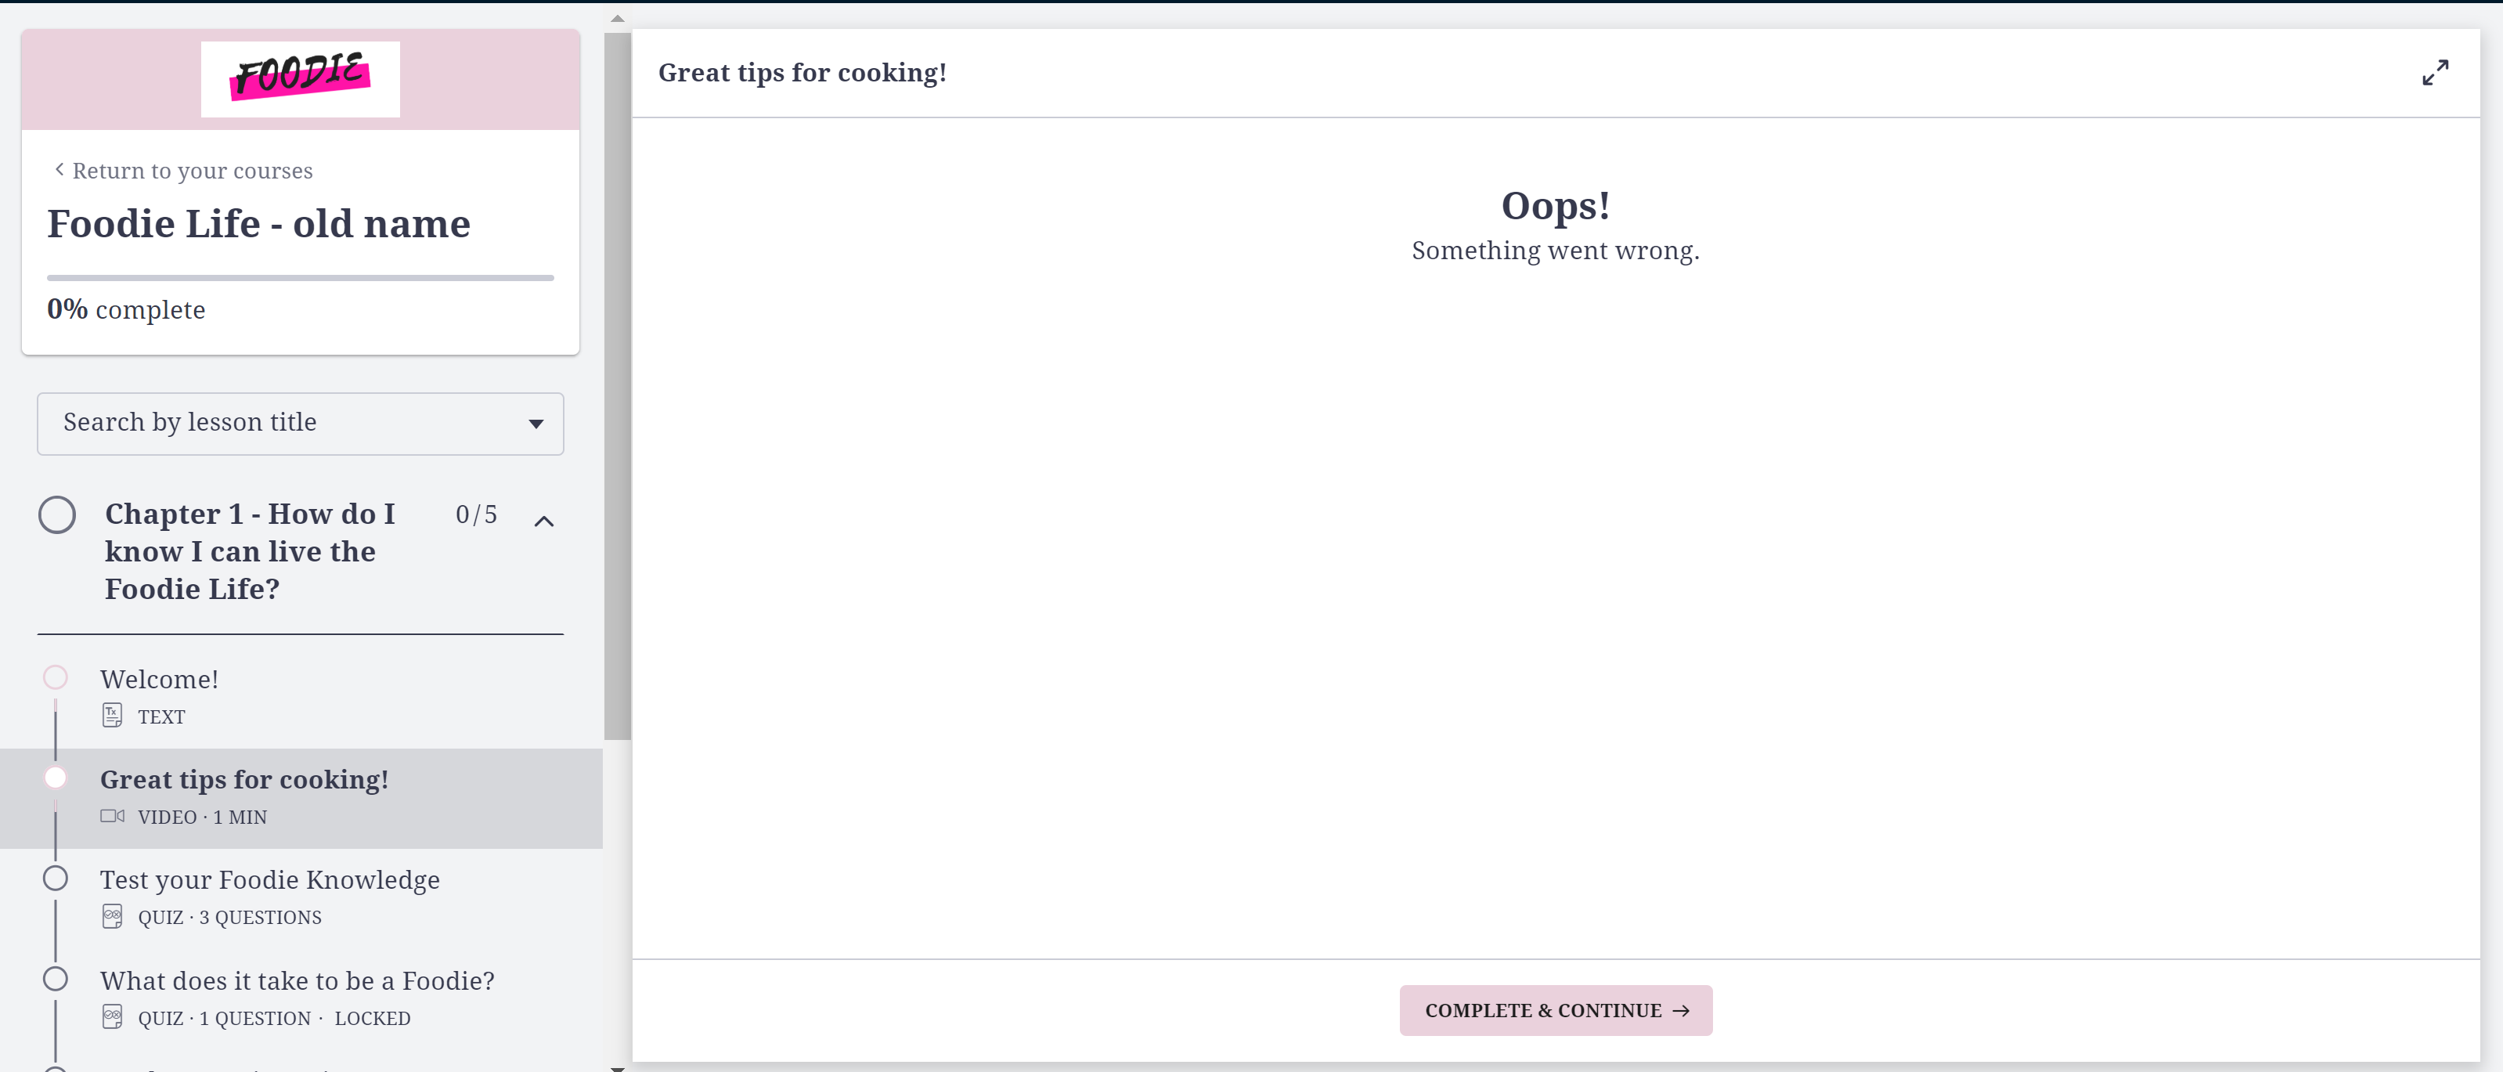Click the course progress bar
Screen dimensions: 2503x1072
(300, 278)
